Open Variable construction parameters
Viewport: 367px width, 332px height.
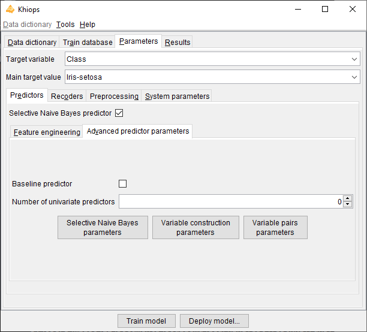pos(195,228)
